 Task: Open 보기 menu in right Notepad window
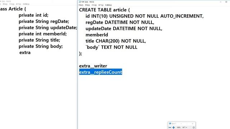click(101, 5)
